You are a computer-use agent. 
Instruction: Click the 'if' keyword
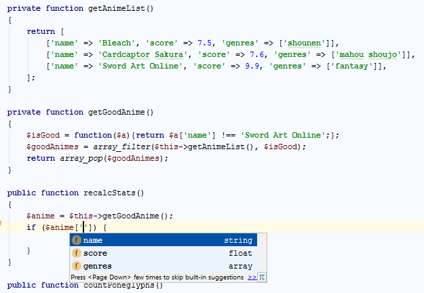(31, 227)
